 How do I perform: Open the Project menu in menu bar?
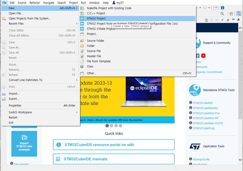[x=73, y=3]
